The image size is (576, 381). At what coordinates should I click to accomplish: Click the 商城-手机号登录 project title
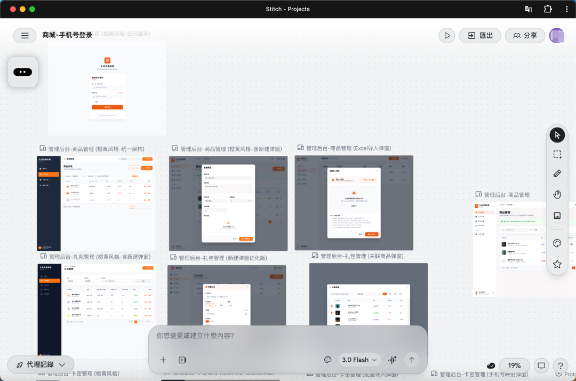[x=67, y=35]
